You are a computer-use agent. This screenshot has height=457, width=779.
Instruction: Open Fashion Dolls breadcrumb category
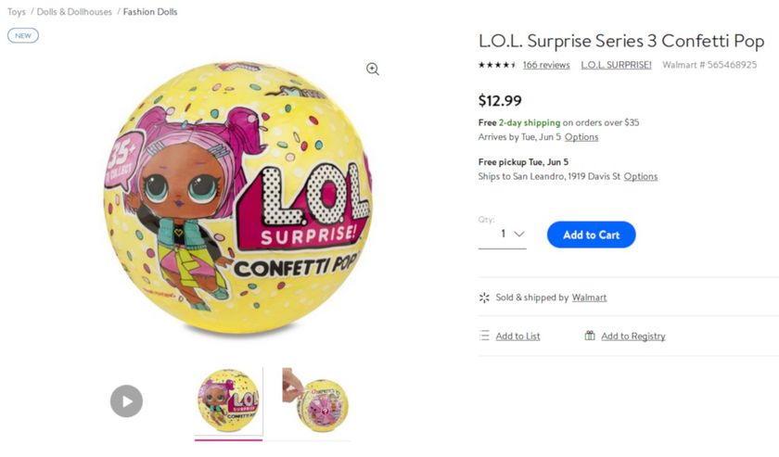pos(150,12)
